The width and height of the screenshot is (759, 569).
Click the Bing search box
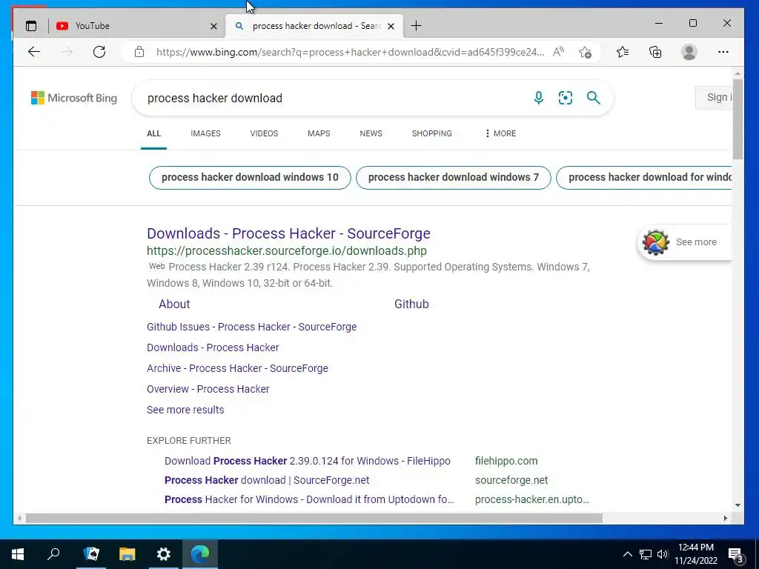(334, 99)
